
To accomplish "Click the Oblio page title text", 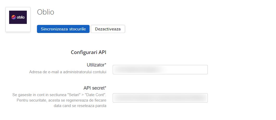I will click(x=46, y=12).
